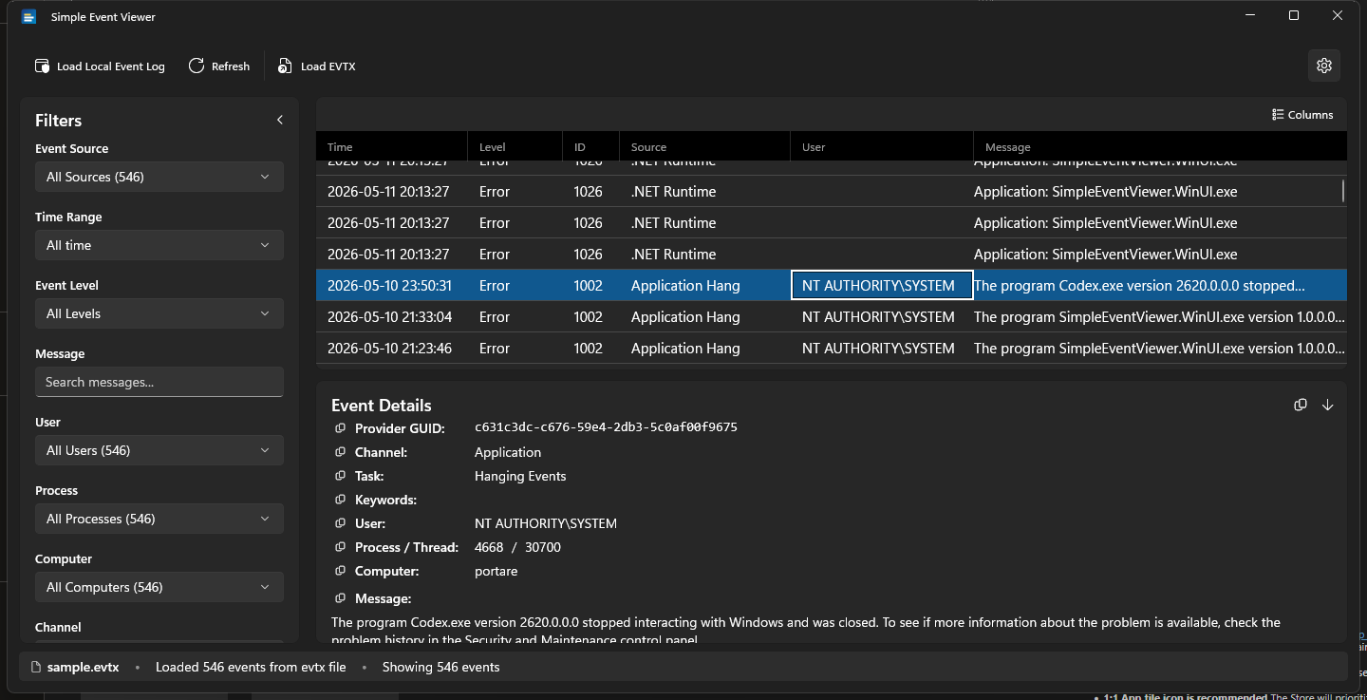Click the 23:50:31 time cell

pos(391,285)
